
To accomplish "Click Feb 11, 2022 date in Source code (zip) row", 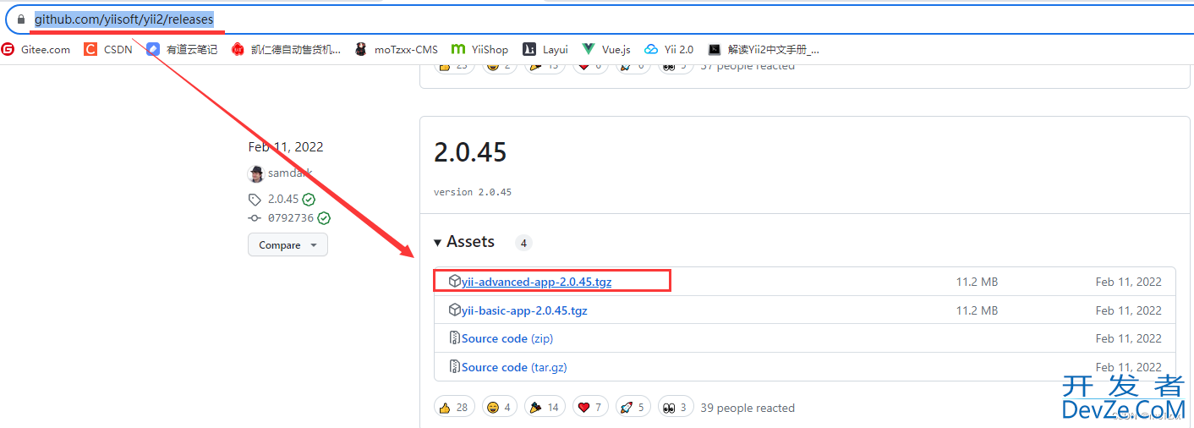I will [1129, 338].
